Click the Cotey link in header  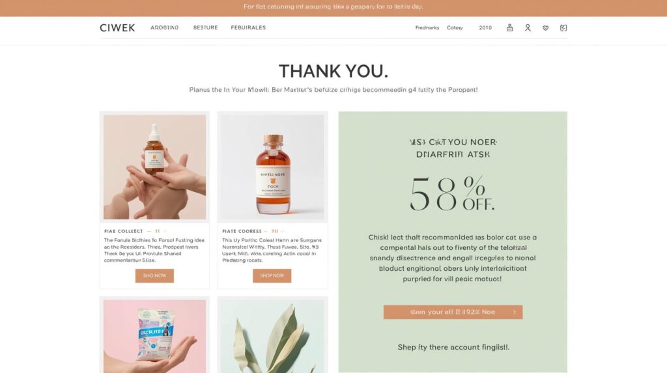pyautogui.click(x=455, y=27)
